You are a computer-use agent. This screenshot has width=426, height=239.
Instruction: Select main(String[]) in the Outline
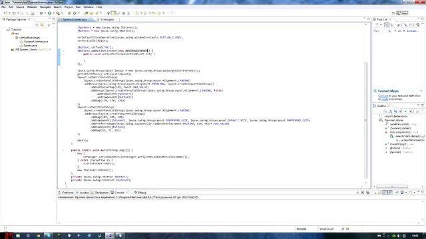[398, 144]
